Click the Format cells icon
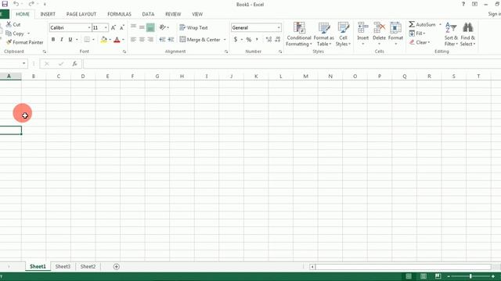The image size is (501, 281). pos(395,28)
